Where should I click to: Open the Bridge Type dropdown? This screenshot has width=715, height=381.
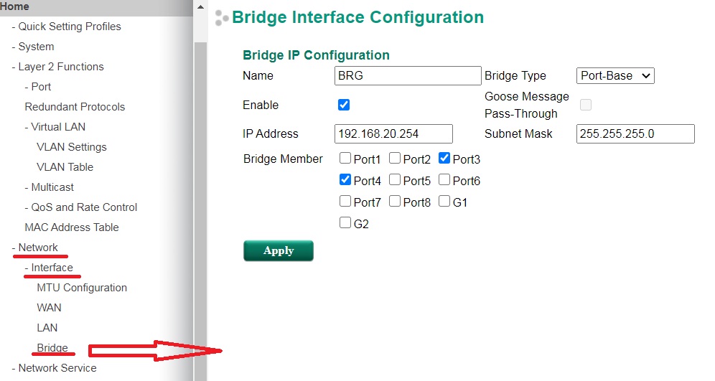point(615,75)
